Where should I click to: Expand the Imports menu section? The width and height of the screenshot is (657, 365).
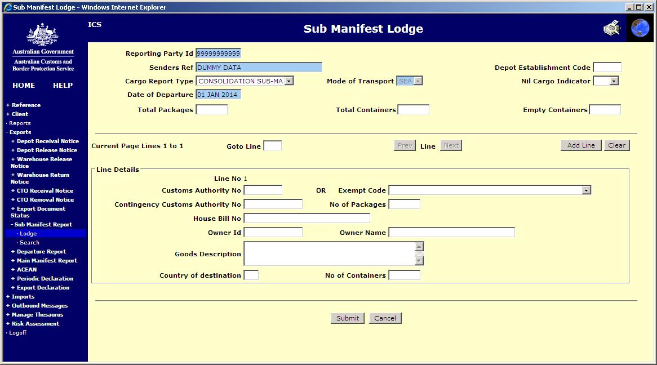tap(20, 297)
